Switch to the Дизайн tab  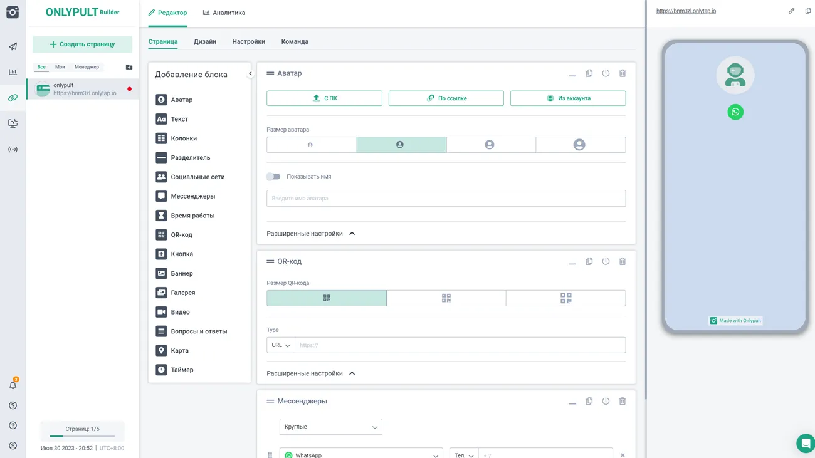pos(204,41)
